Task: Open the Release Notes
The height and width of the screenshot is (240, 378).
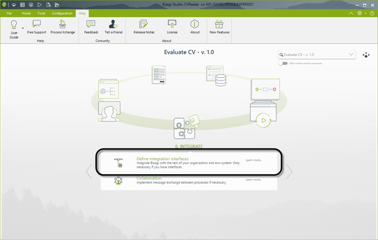Action: click(x=144, y=27)
